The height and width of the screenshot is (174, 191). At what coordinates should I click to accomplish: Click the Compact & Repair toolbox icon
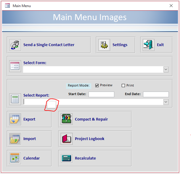pos(67,119)
